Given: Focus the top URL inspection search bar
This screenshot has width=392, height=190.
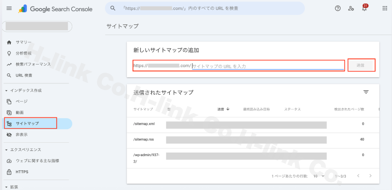Looking at the screenshot, I should point(205,8).
